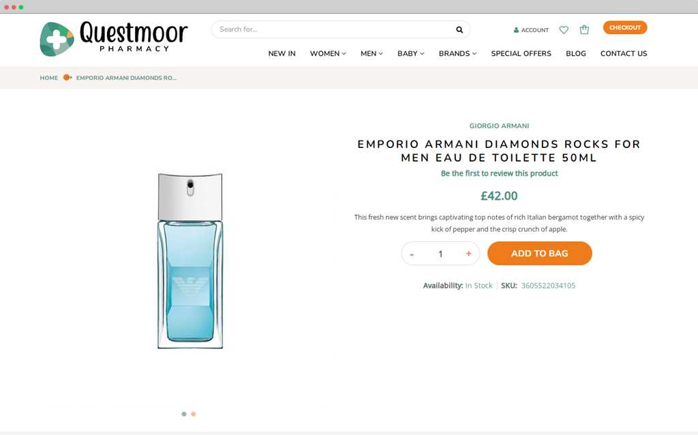The height and width of the screenshot is (435, 698).
Task: Select the first image carousel dot
Action: (184, 414)
